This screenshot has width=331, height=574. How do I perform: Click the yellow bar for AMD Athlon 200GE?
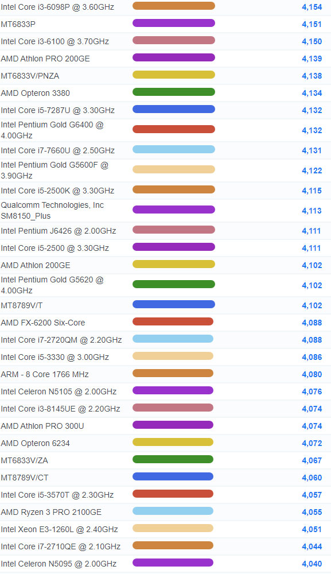click(174, 264)
